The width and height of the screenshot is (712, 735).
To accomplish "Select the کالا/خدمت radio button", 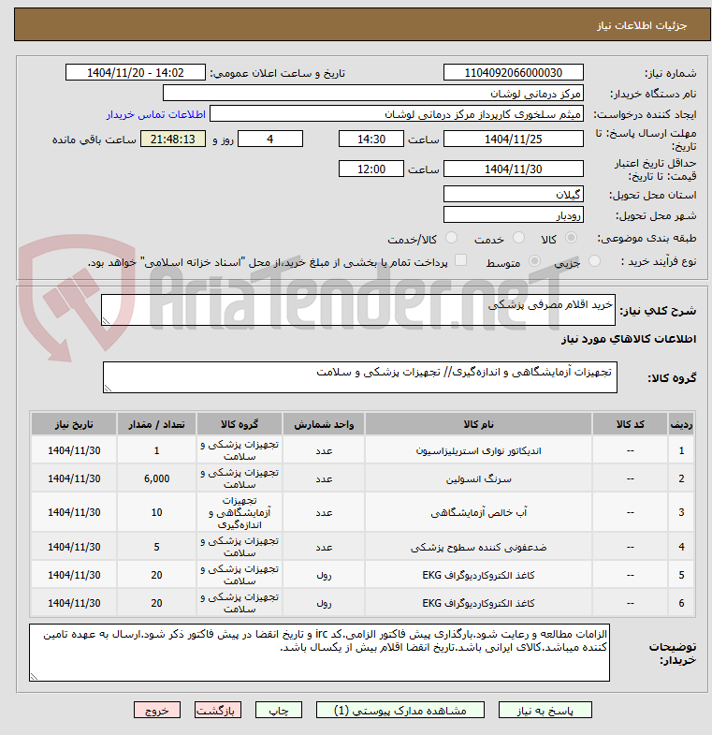I will tap(451, 238).
